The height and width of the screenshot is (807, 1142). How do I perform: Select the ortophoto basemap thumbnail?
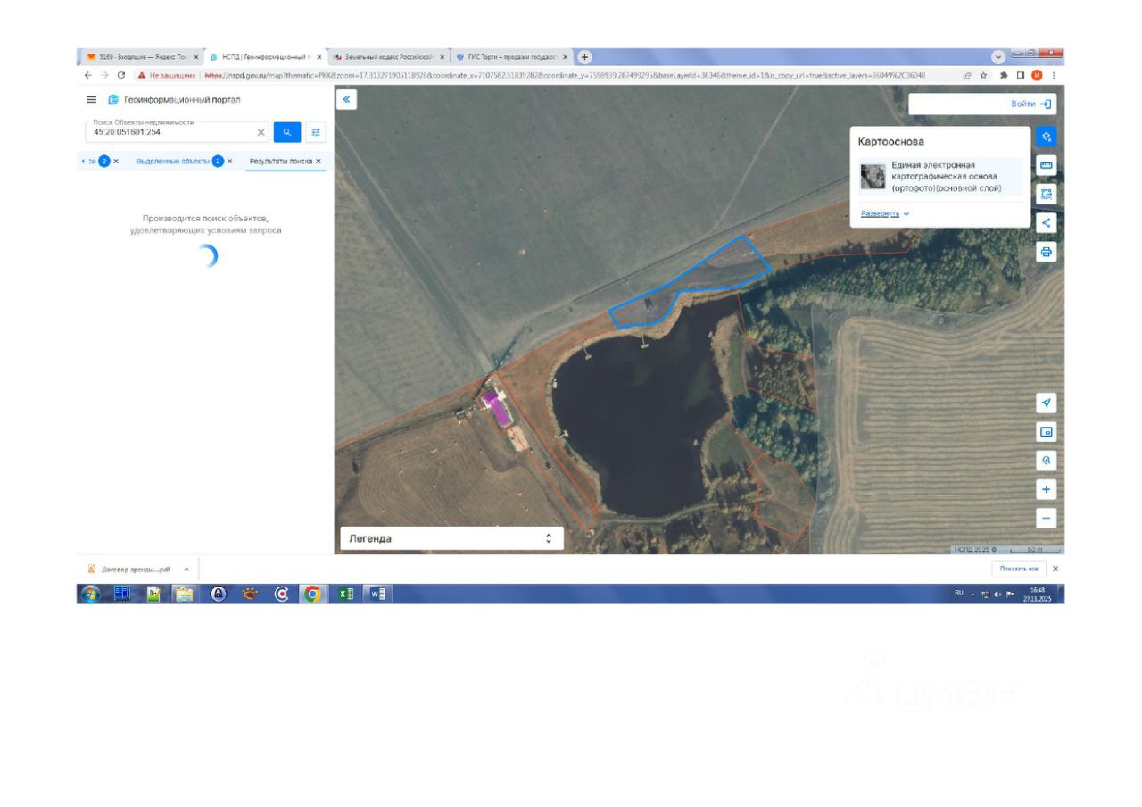point(873,177)
